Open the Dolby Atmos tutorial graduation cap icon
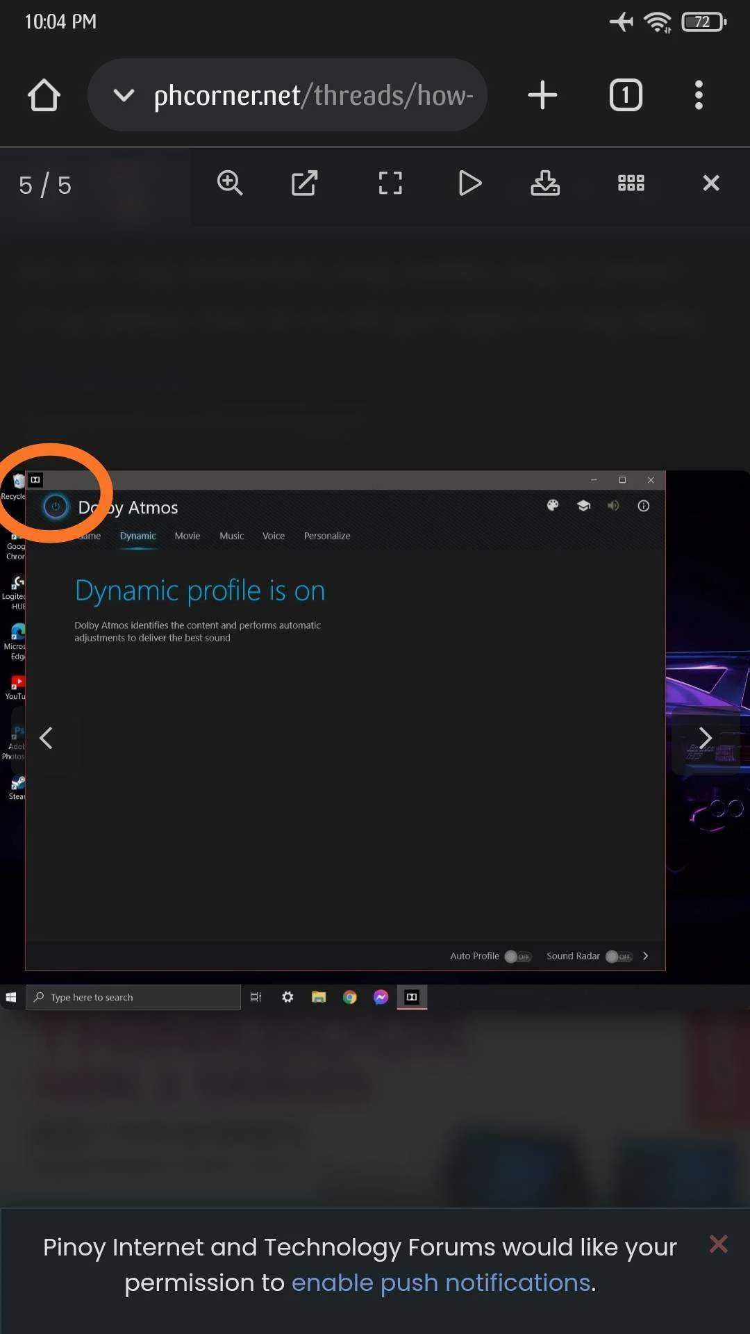This screenshot has width=750, height=1334. [x=583, y=506]
